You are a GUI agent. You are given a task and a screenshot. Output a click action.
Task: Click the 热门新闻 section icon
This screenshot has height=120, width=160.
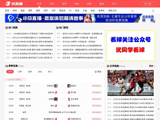pyautogui.click(x=57, y=27)
